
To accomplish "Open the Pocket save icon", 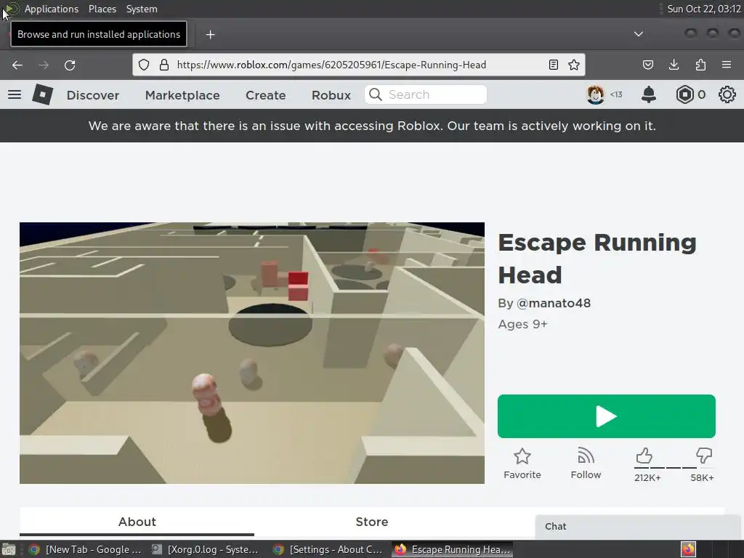I will (647, 65).
